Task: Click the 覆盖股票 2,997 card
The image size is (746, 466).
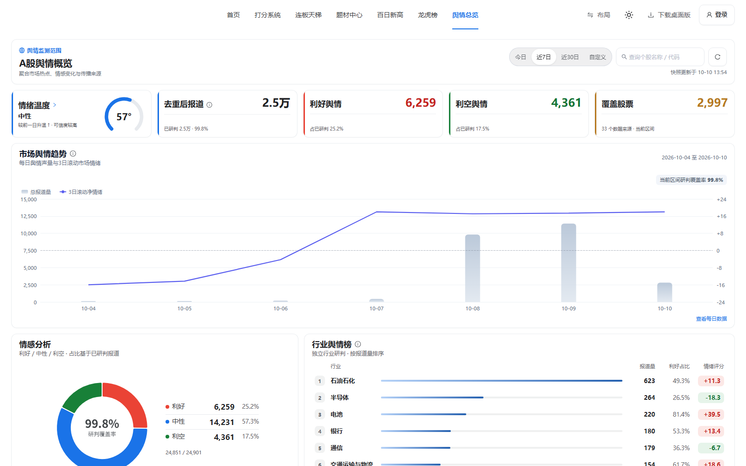Action: (x=664, y=114)
